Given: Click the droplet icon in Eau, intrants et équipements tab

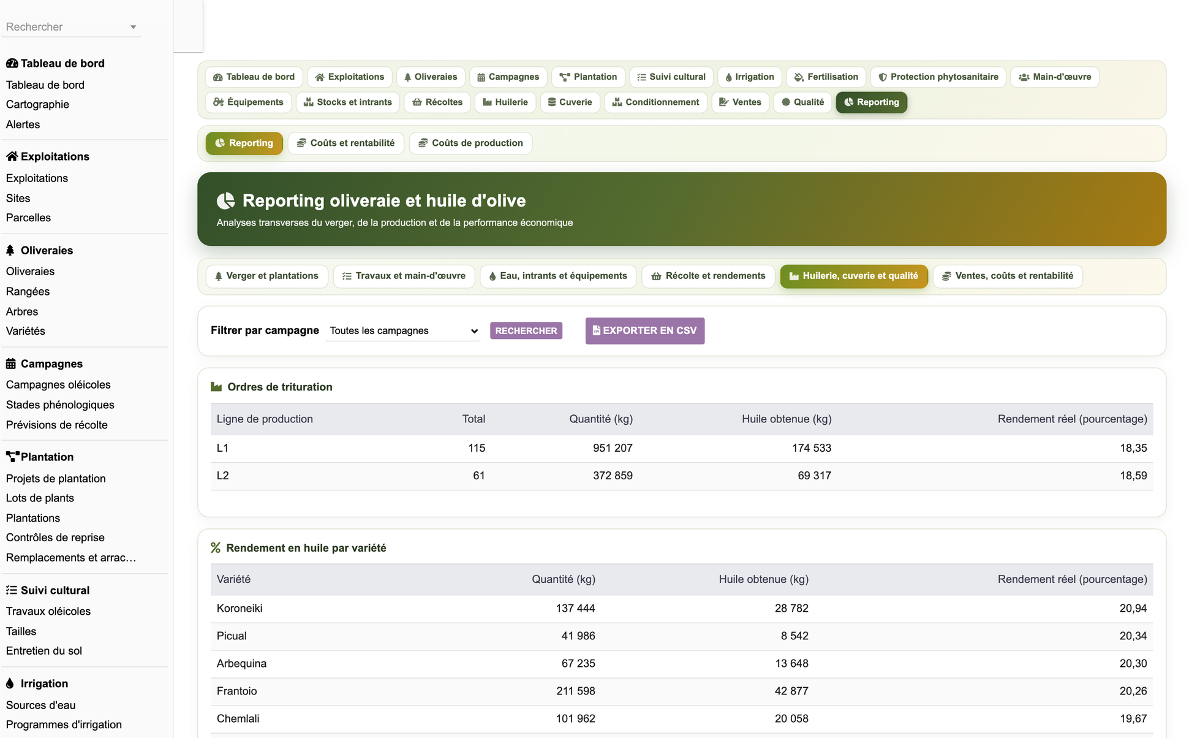Looking at the screenshot, I should click(x=492, y=276).
